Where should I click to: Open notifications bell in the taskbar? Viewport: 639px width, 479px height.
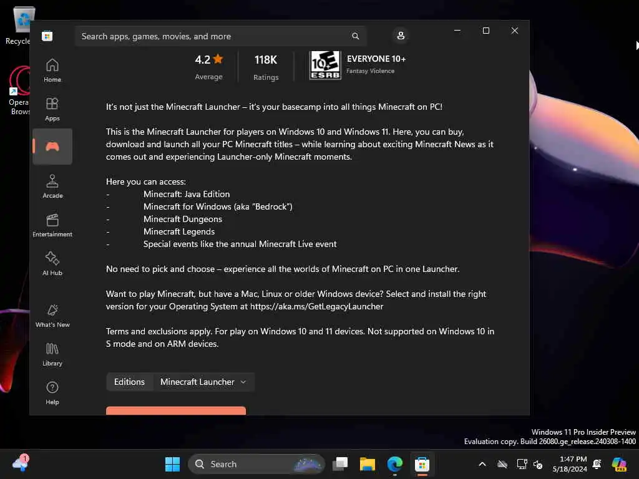point(597,464)
